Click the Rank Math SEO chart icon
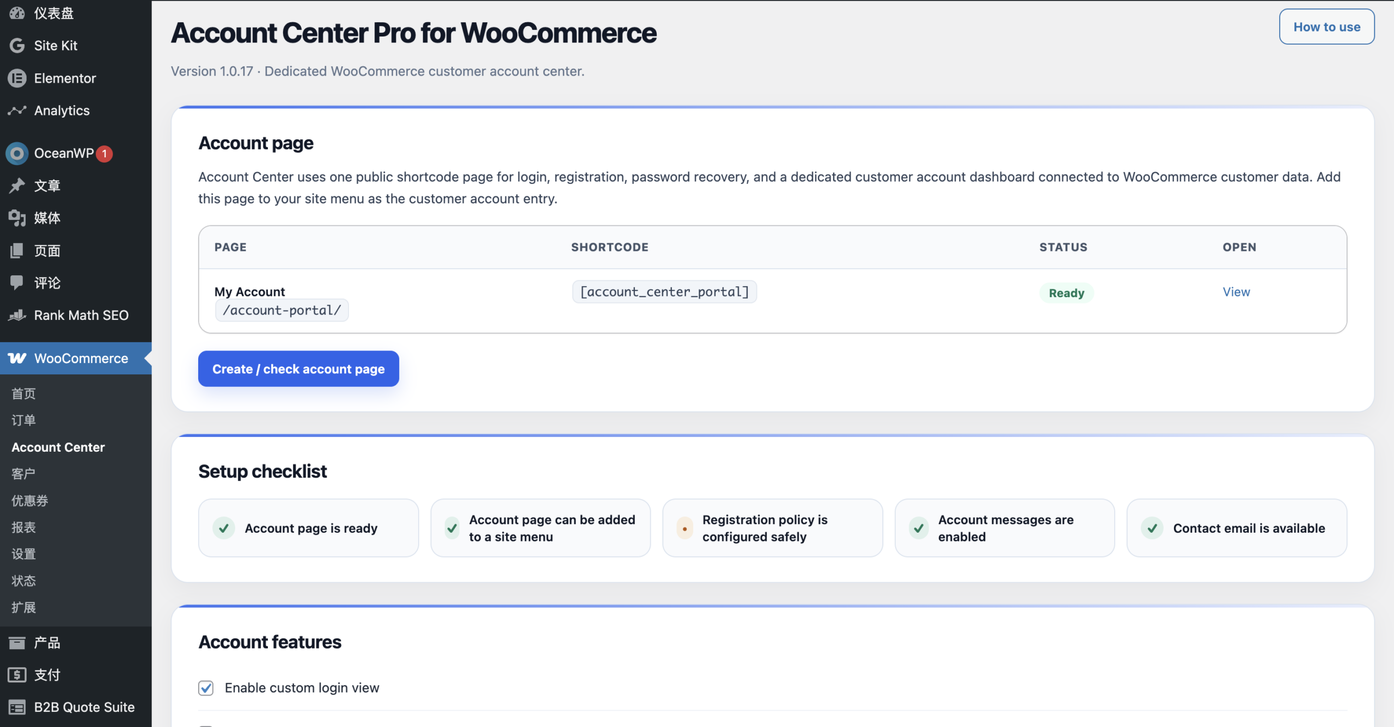Screen dimensions: 1394x727 tap(17, 315)
